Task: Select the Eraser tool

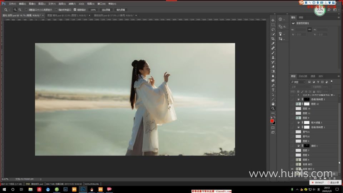Action: click(x=273, y=67)
